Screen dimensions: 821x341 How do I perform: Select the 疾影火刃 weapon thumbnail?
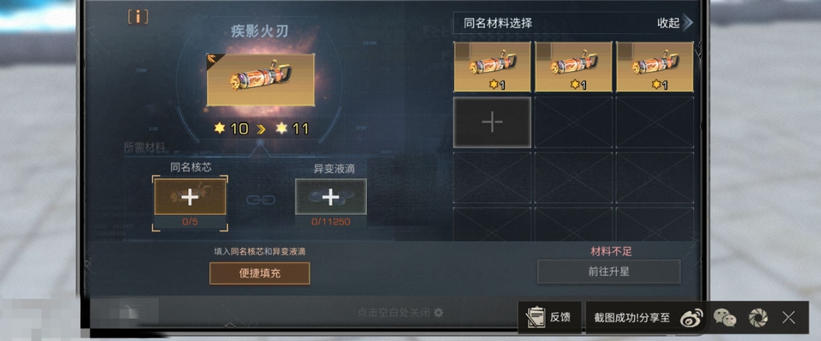261,80
